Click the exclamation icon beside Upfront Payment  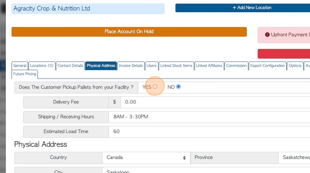point(267,35)
